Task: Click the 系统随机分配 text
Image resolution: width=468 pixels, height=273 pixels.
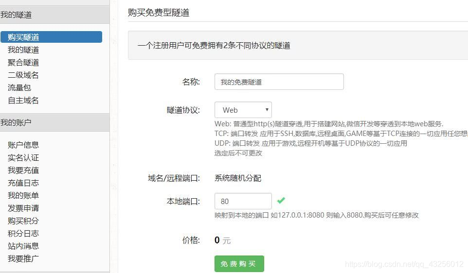Action: point(238,178)
